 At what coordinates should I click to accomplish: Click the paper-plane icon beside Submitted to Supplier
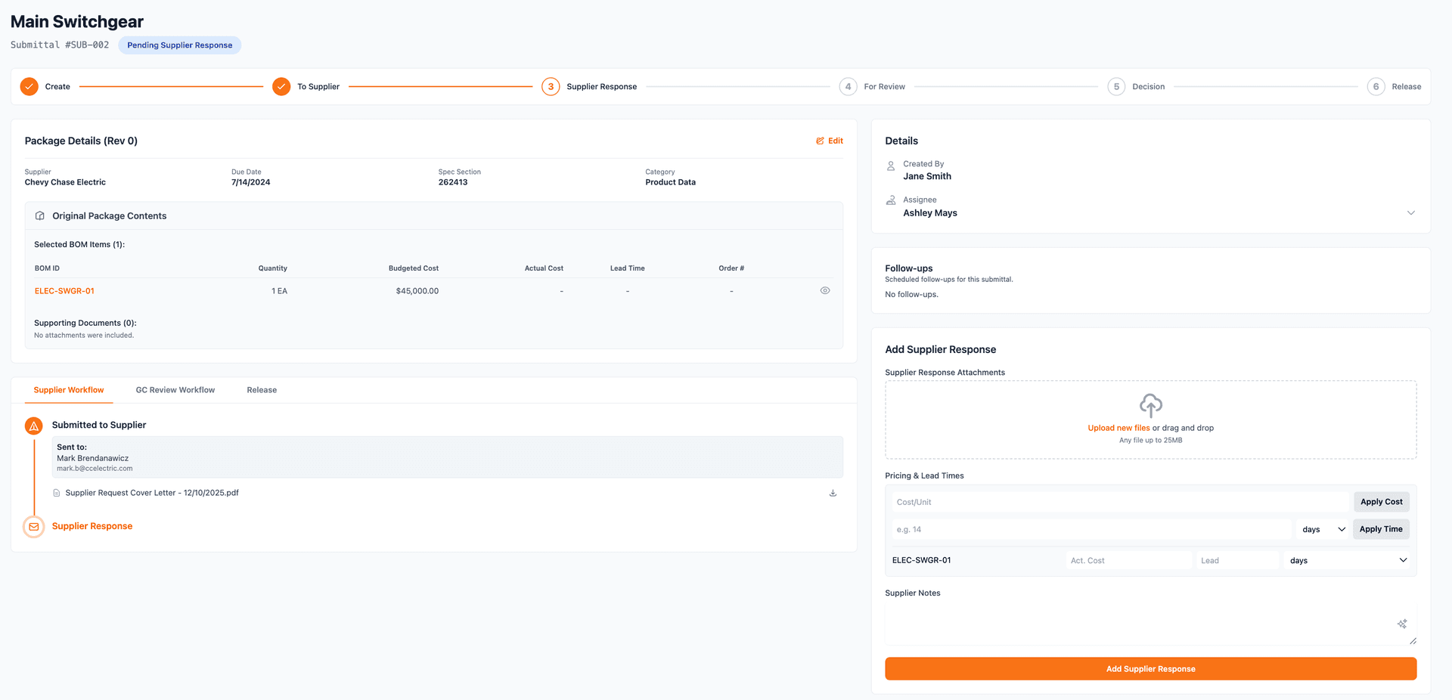pyautogui.click(x=33, y=425)
